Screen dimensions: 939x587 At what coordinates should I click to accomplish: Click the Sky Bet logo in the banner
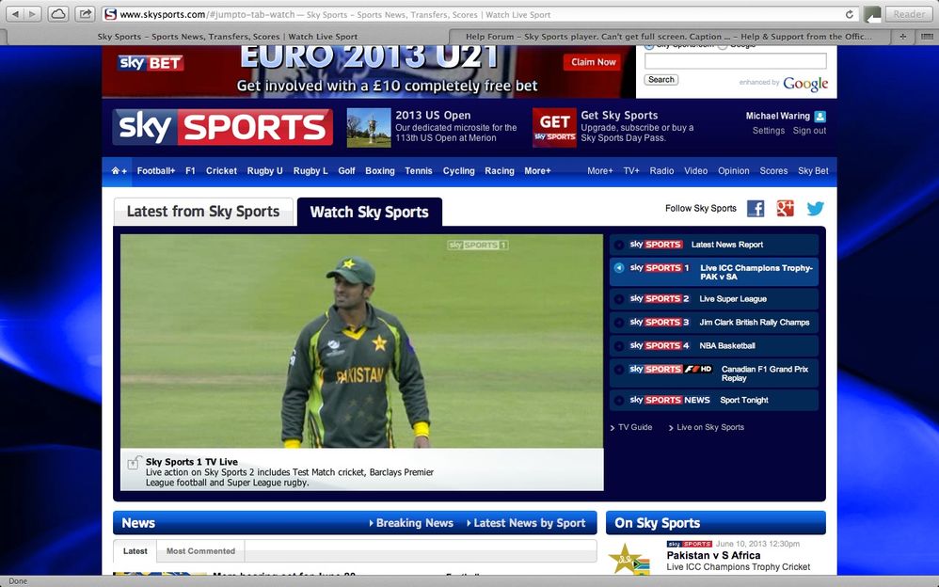tap(151, 63)
